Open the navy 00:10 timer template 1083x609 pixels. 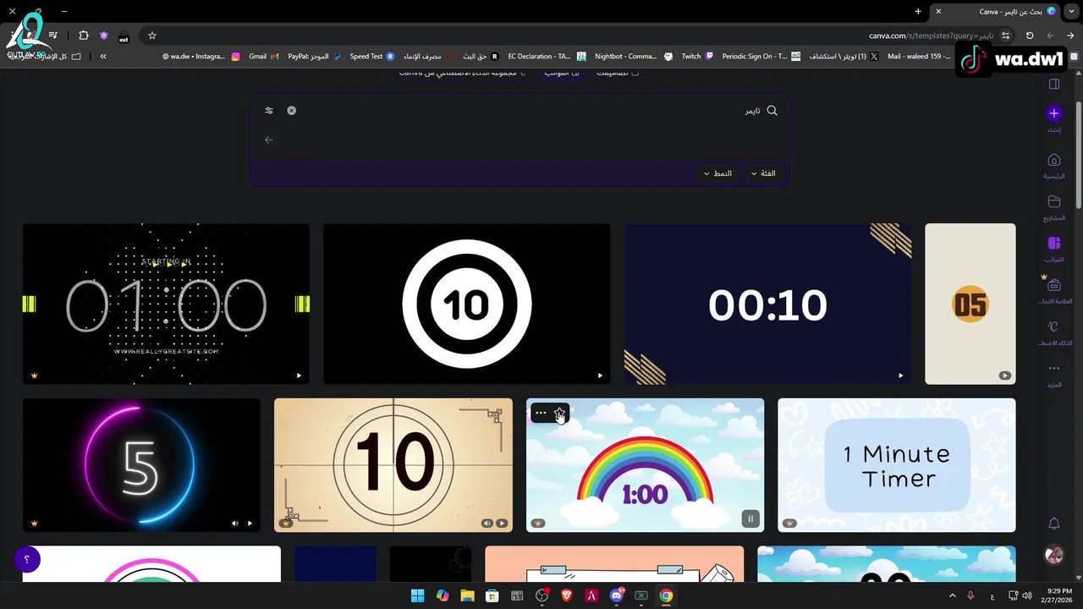coord(767,304)
